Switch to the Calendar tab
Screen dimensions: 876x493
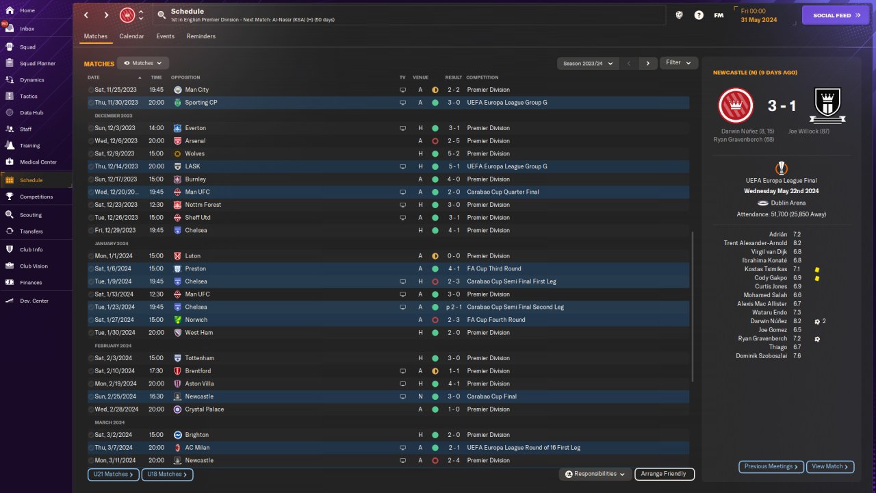point(131,36)
